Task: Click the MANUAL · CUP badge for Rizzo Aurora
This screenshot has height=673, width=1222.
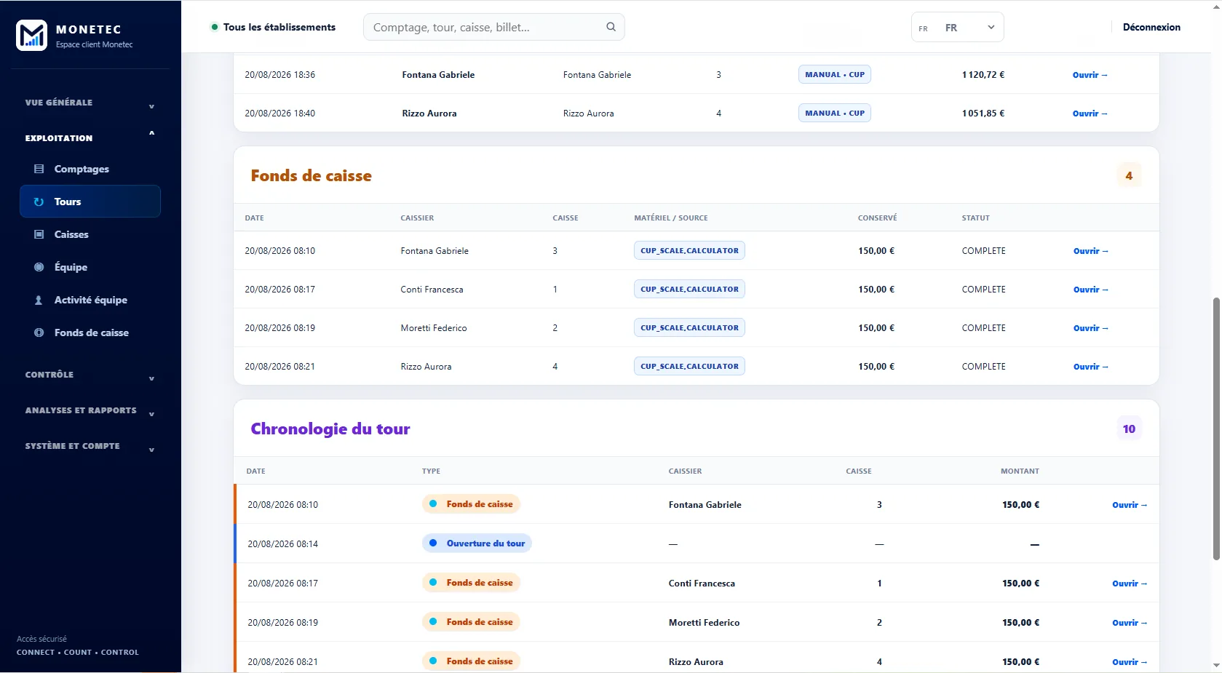Action: (834, 113)
